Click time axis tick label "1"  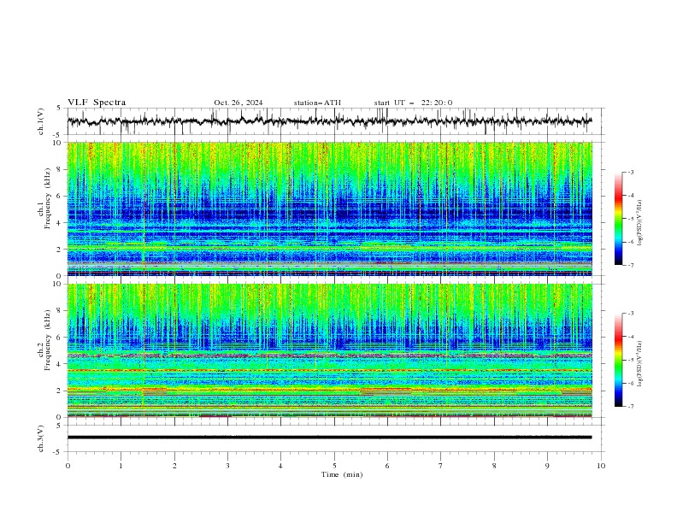click(x=121, y=466)
